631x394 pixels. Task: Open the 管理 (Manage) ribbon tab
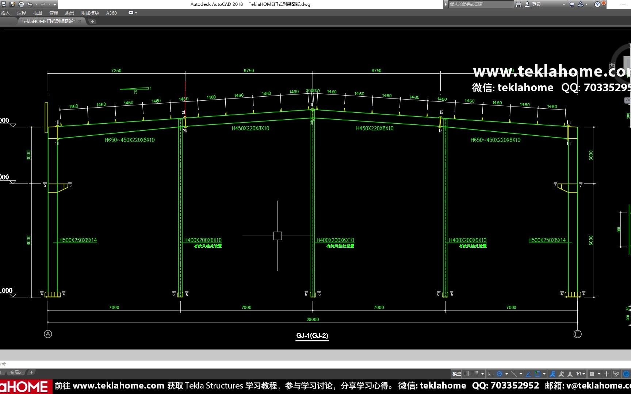pos(54,13)
